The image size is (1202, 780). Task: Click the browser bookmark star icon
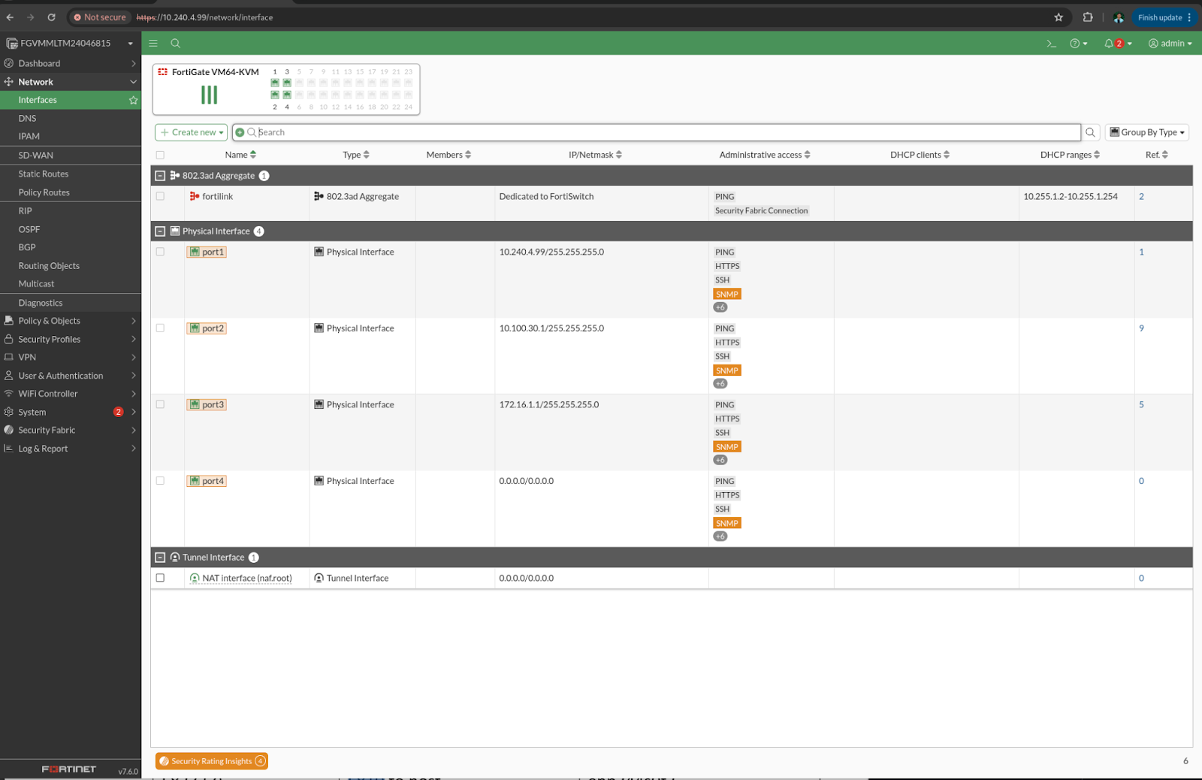(x=1059, y=17)
